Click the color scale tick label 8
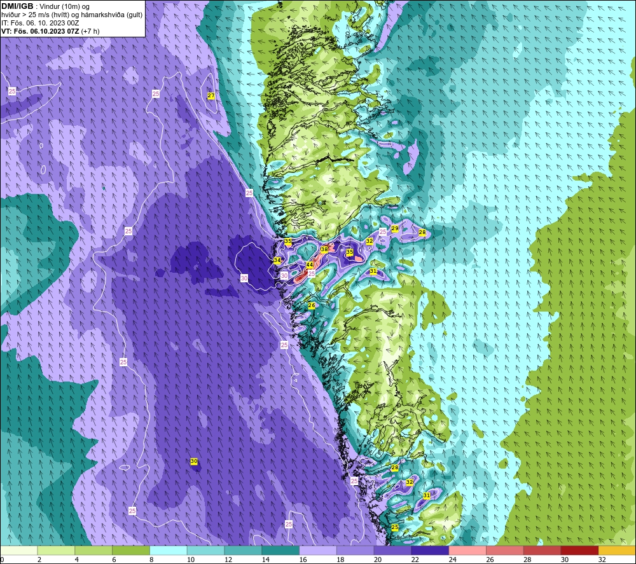This screenshot has height=564, width=636. click(151, 560)
